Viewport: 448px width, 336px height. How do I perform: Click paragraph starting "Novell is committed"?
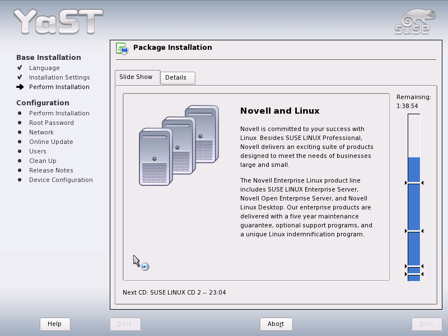pos(306,147)
